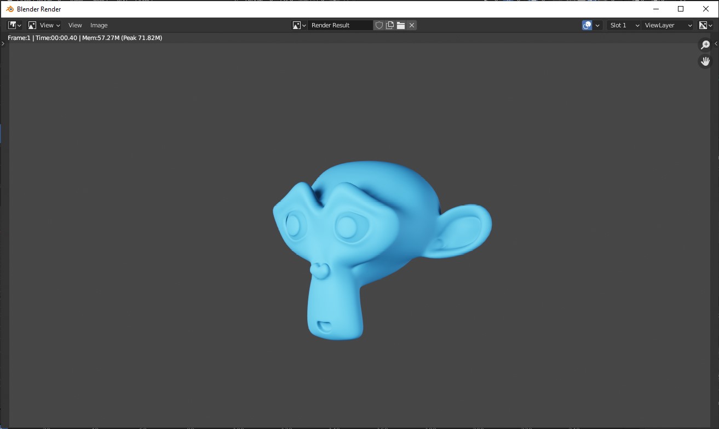This screenshot has height=429, width=719.
Task: Toggle the gizmo overlay button
Action: pos(587,25)
